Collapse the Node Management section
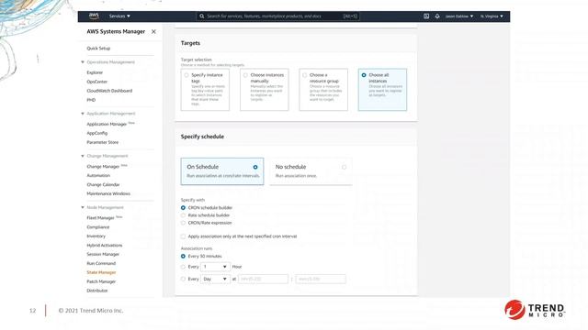The image size is (588, 330). click(x=83, y=207)
